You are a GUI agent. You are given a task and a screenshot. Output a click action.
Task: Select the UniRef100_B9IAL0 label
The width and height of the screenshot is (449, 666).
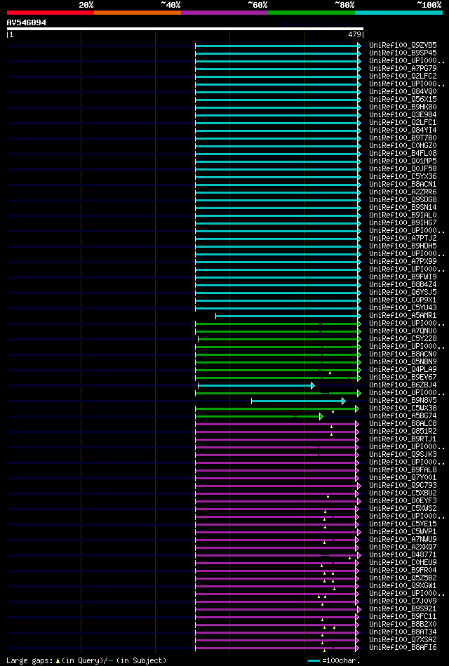point(403,215)
